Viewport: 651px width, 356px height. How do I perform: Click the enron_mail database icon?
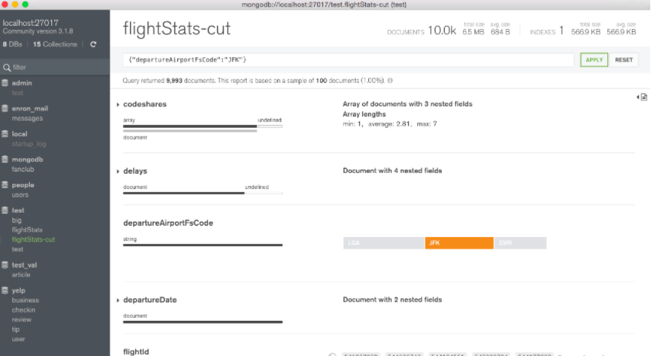pyautogui.click(x=5, y=108)
